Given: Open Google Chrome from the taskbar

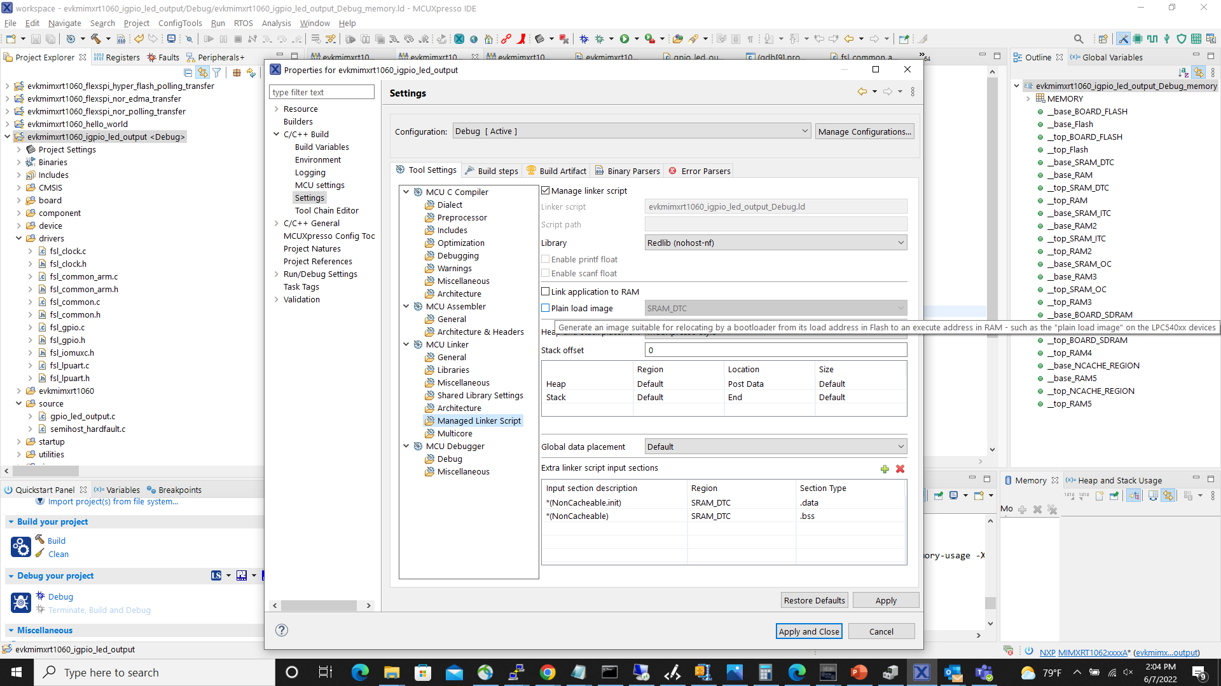Looking at the screenshot, I should click(548, 672).
